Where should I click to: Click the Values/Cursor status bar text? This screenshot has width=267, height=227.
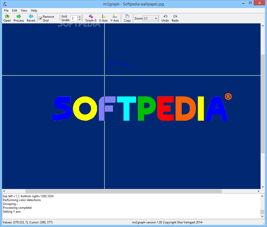(27, 222)
